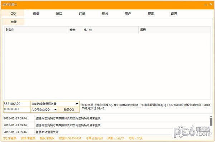Click the 查券 column header

coord(75,30)
